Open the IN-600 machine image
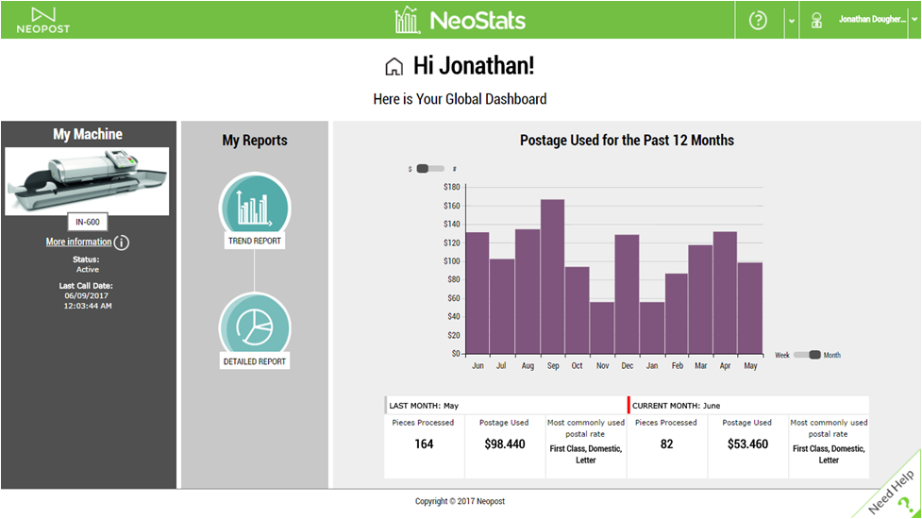This screenshot has width=922, height=519. [x=87, y=181]
